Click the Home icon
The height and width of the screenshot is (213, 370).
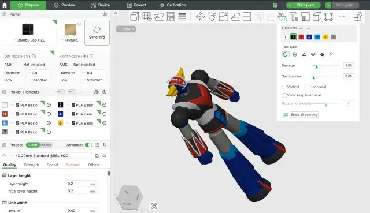5,5
